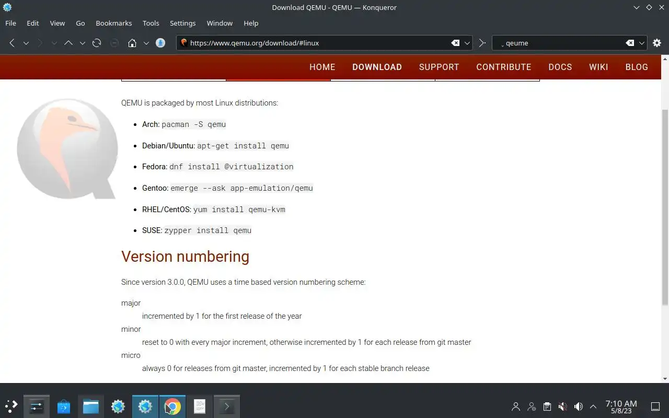Viewport: 669px width, 418px height.
Task: Go to HOME in QEMU site navigation
Action: [322, 67]
